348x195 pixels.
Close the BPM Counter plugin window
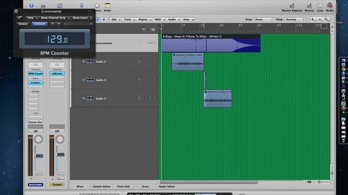[x=16, y=11]
